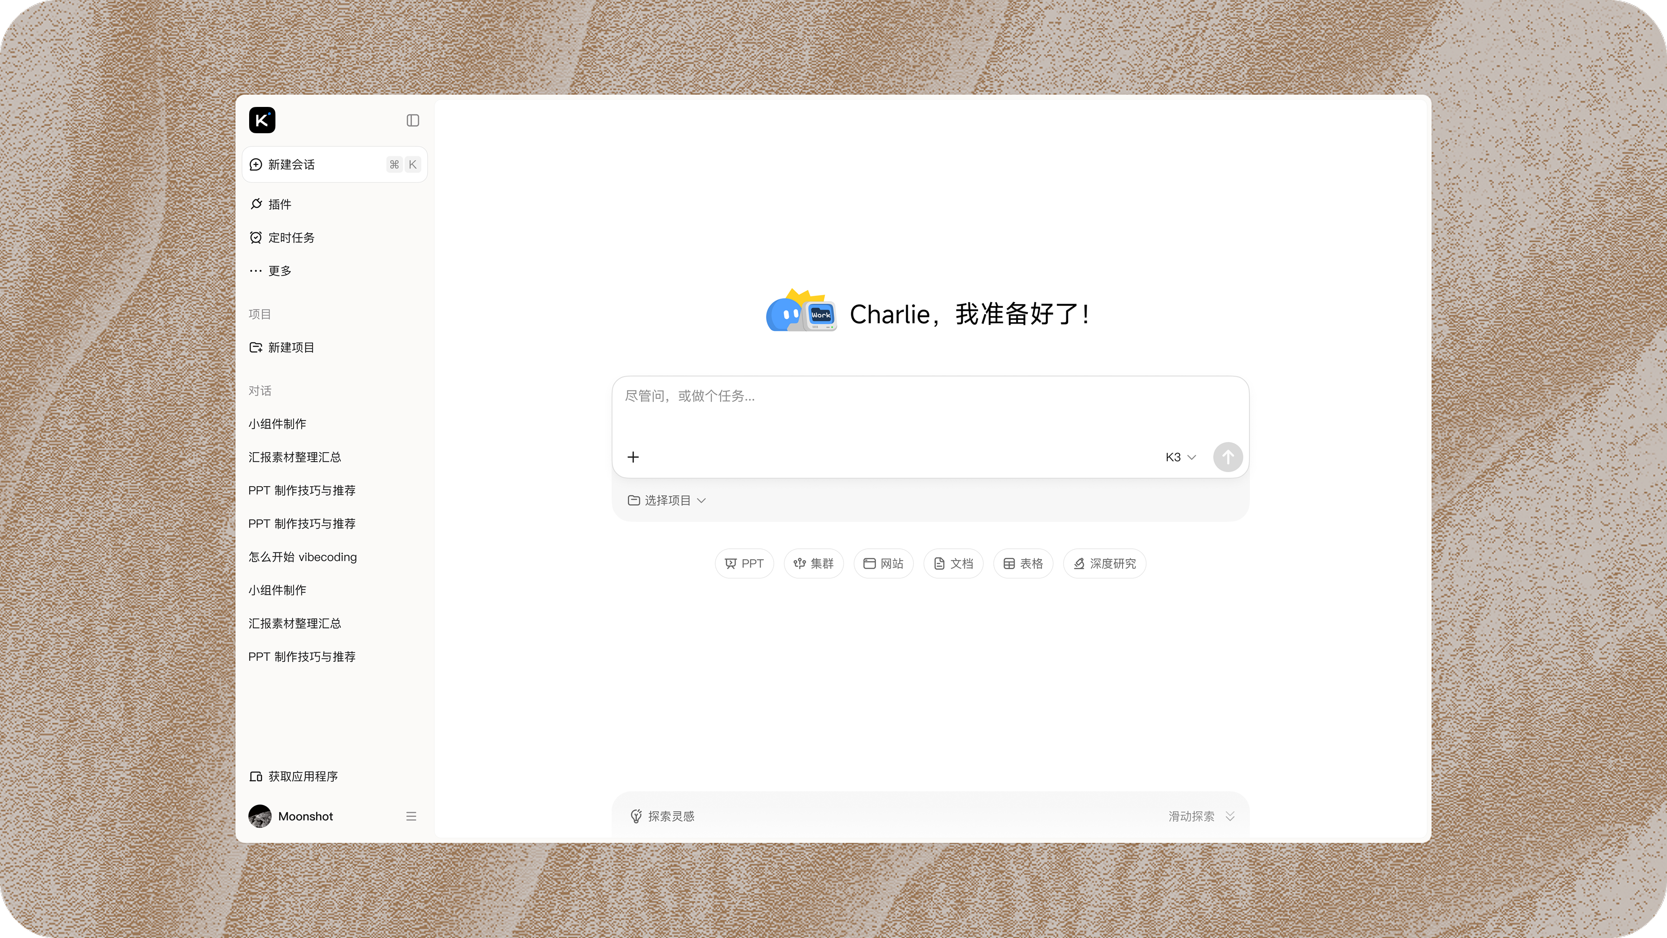Expand 滑动探索 with the chevron

coord(1202,816)
